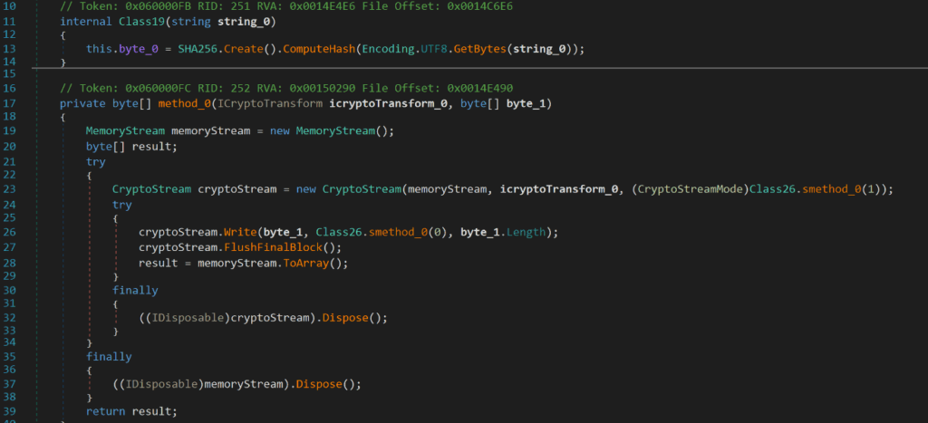
Task: Click the Write method on cryptoStream
Action: coord(239,232)
